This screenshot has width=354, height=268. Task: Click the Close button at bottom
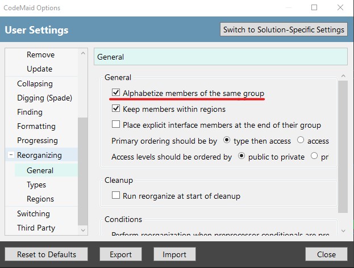(326, 254)
